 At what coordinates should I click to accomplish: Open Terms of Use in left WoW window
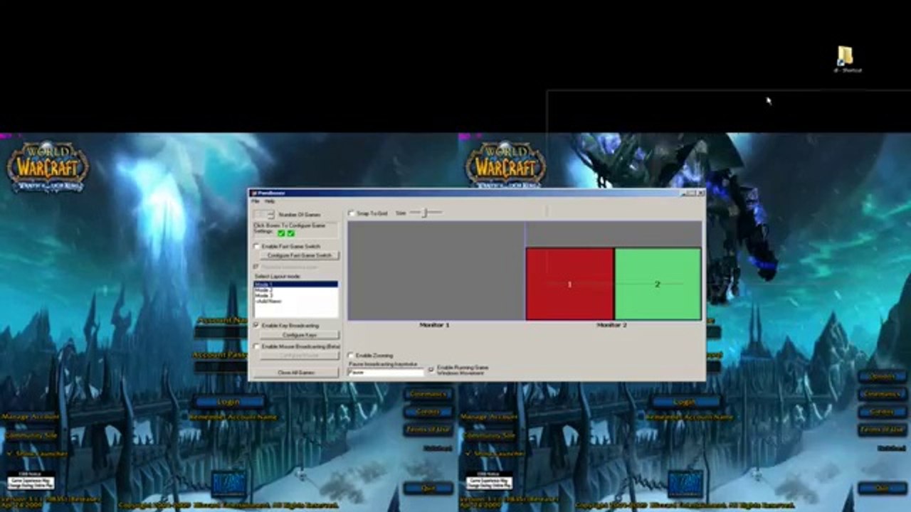click(428, 430)
